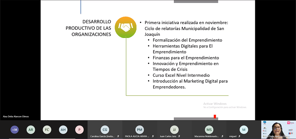
Task: Click 'Herramientas Digitales para El Emprendimiento' bullet
Action: (x=183, y=49)
